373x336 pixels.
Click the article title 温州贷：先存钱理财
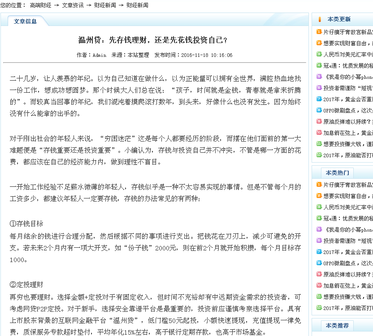point(153,40)
